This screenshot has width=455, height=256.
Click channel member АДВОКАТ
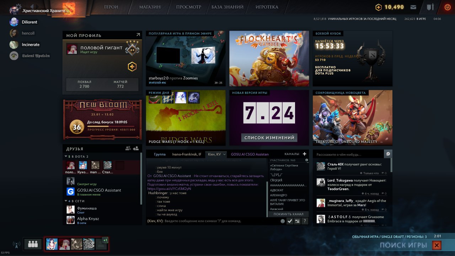coord(277,190)
